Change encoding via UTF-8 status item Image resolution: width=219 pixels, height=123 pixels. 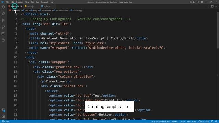(x=183, y=121)
